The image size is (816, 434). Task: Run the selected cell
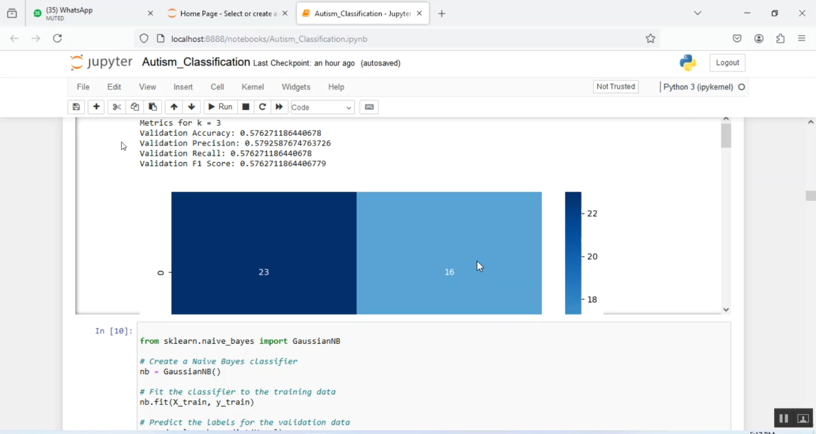click(x=220, y=107)
